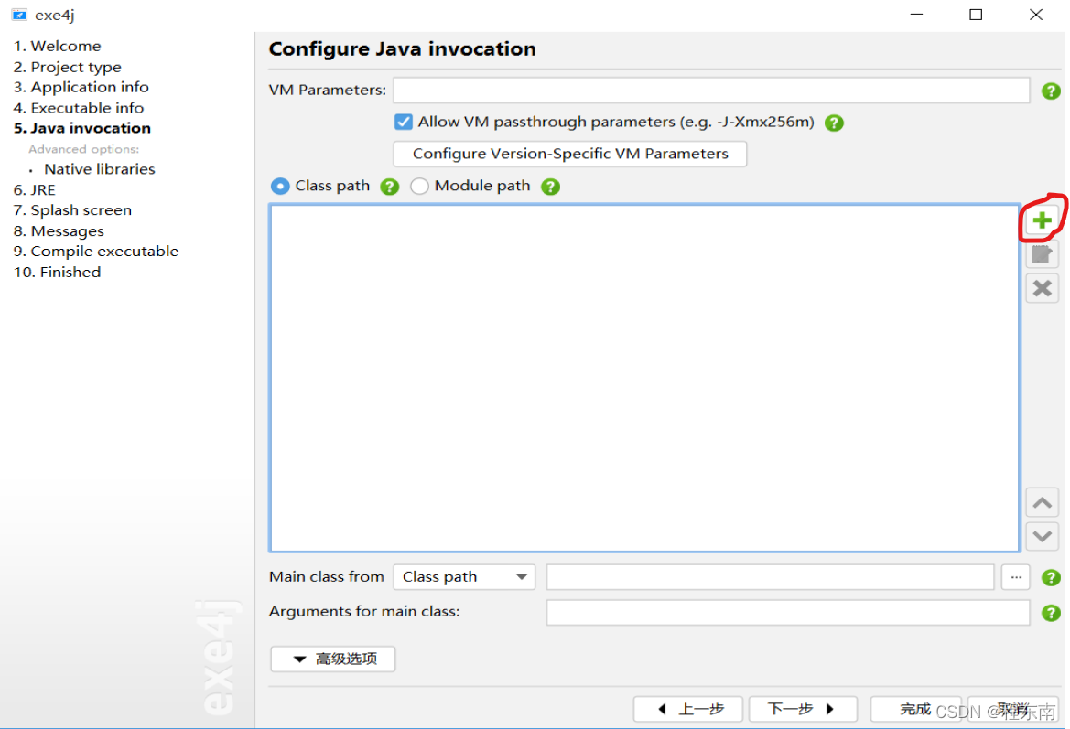This screenshot has width=1070, height=729.
Task: Open help for Main class field
Action: click(1051, 577)
